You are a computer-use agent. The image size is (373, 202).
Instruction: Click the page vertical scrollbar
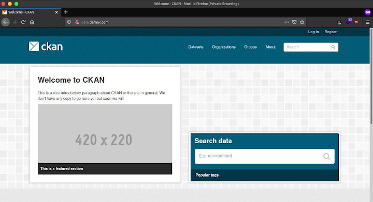[x=371, y=76]
